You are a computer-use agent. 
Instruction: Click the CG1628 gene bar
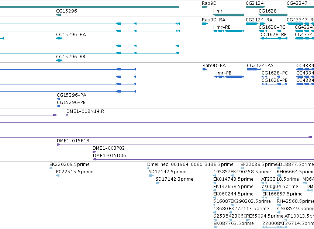(273, 15)
